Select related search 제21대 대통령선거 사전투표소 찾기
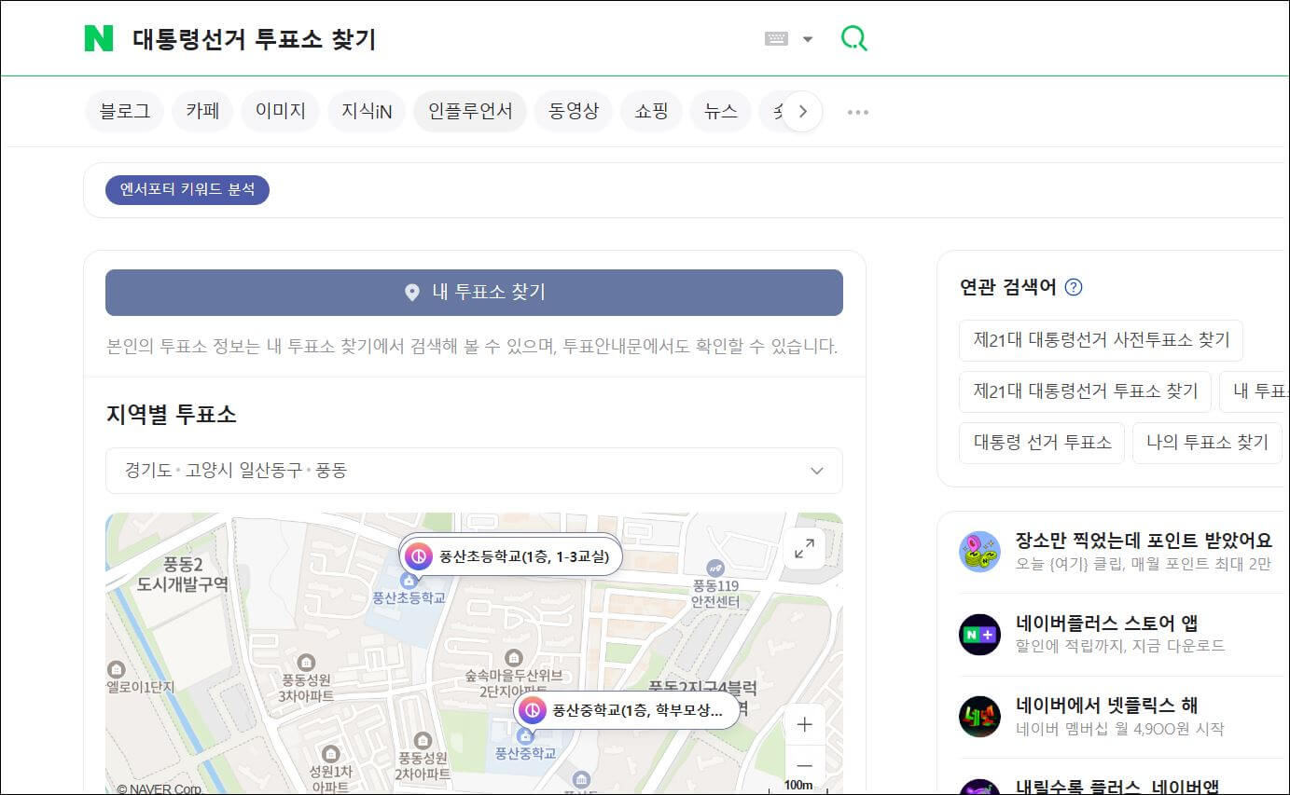Image resolution: width=1290 pixels, height=795 pixels. 1101,340
